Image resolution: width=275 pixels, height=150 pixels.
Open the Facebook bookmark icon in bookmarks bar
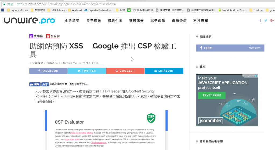pyautogui.click(x=3, y=10)
